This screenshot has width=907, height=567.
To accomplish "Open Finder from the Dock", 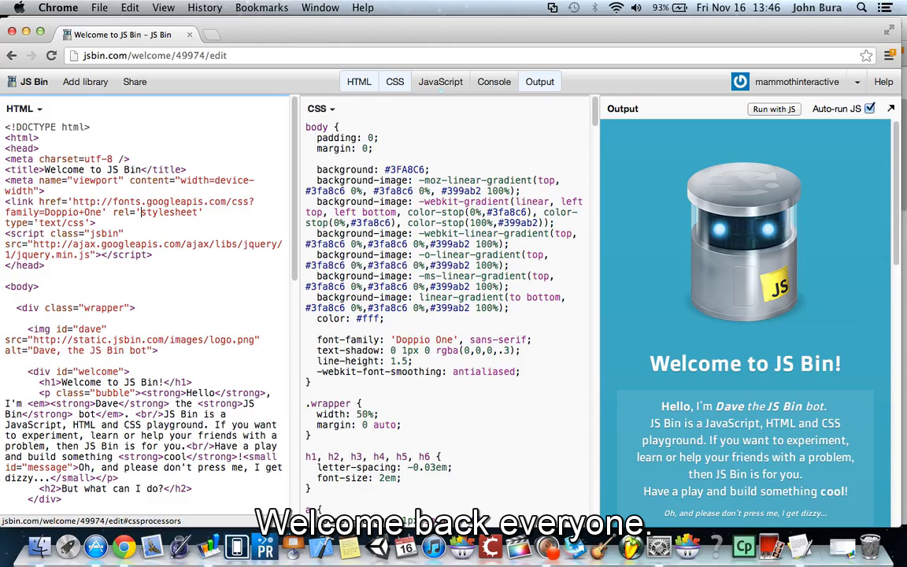I will coord(39,547).
